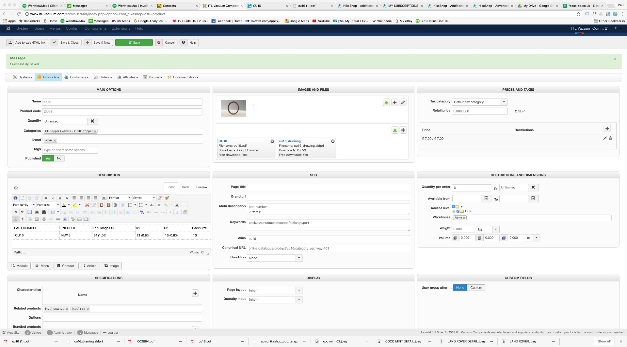This screenshot has width=627, height=347.
Task: Edit the £7,00 price using pencil icon
Action: 605,139
